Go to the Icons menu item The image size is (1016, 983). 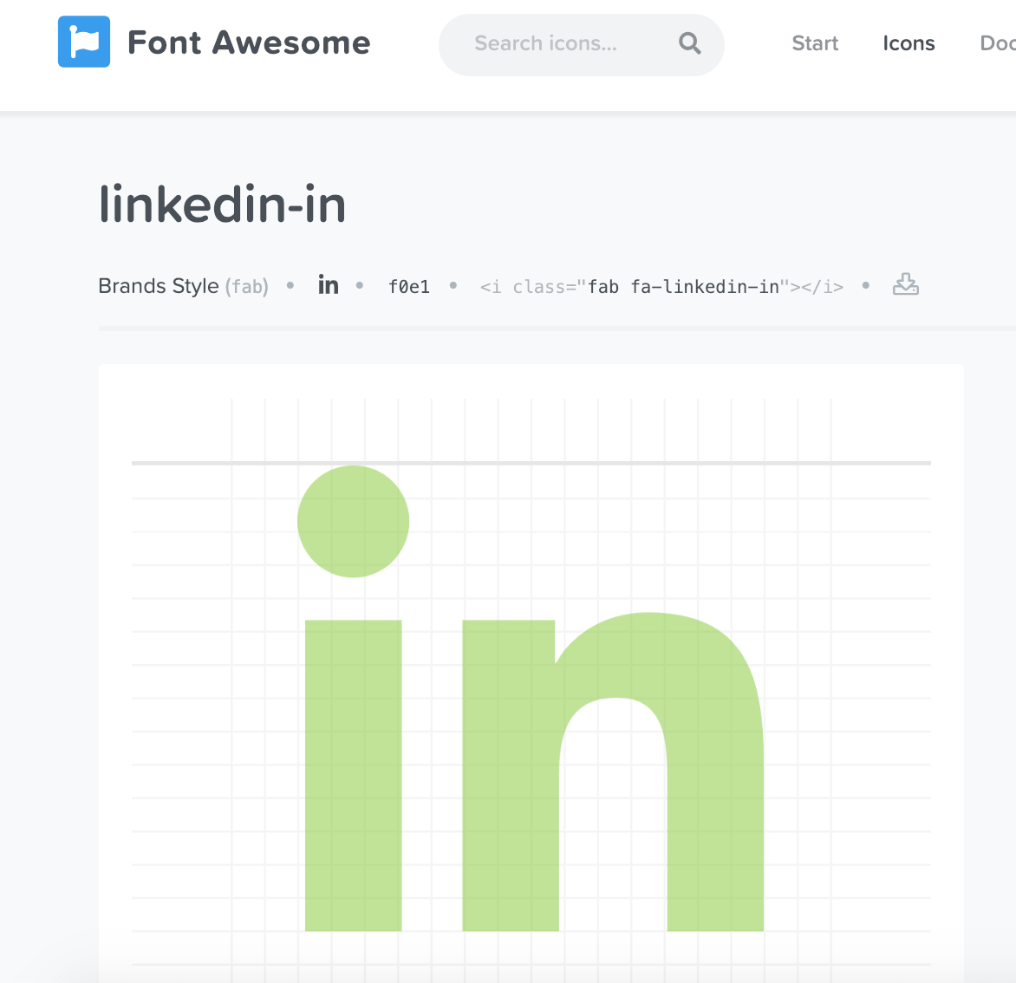click(x=909, y=43)
